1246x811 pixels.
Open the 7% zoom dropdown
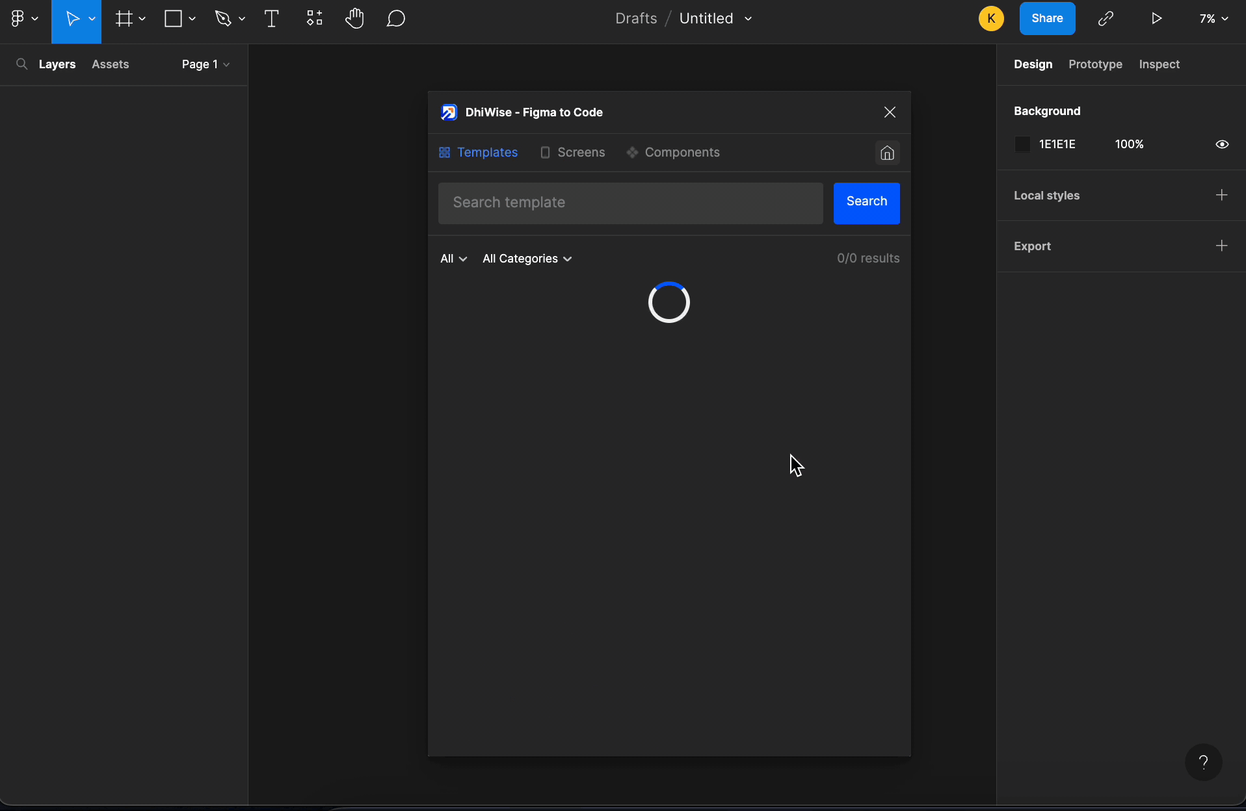[1213, 19]
